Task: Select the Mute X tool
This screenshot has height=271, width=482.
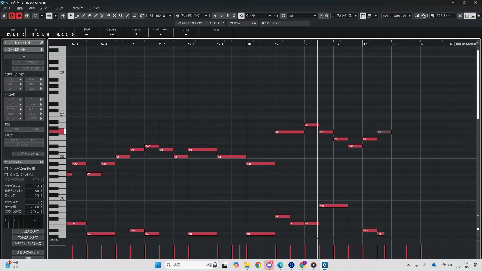Action: click(115, 16)
